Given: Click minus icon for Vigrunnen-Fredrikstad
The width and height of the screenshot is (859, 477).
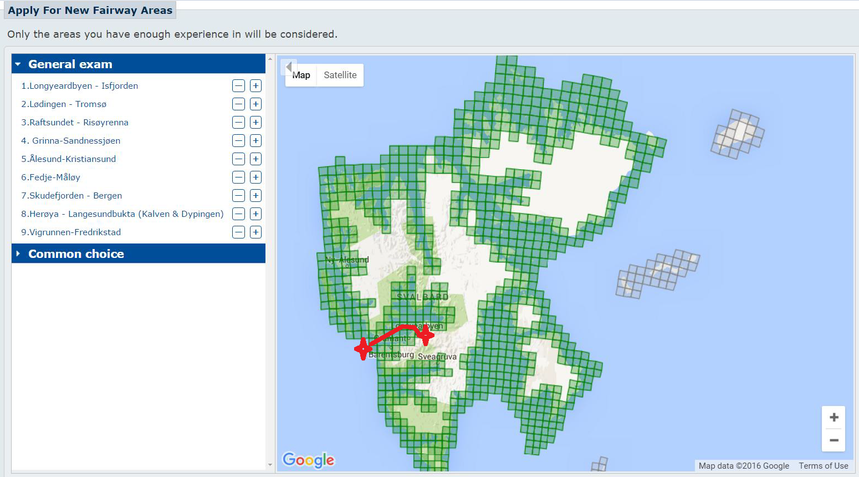Looking at the screenshot, I should [x=238, y=232].
